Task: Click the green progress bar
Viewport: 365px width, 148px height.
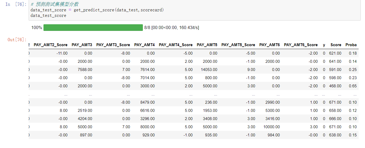Action: click(93, 27)
